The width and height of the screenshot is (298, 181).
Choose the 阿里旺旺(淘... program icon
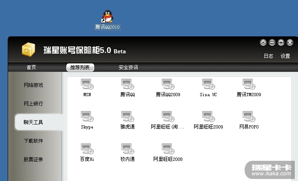tap(168, 116)
